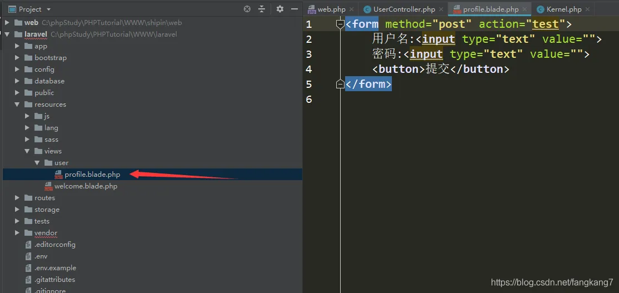The width and height of the screenshot is (619, 293).
Task: Click the locate/scroll-from-source target icon
Action: pyautogui.click(x=247, y=9)
